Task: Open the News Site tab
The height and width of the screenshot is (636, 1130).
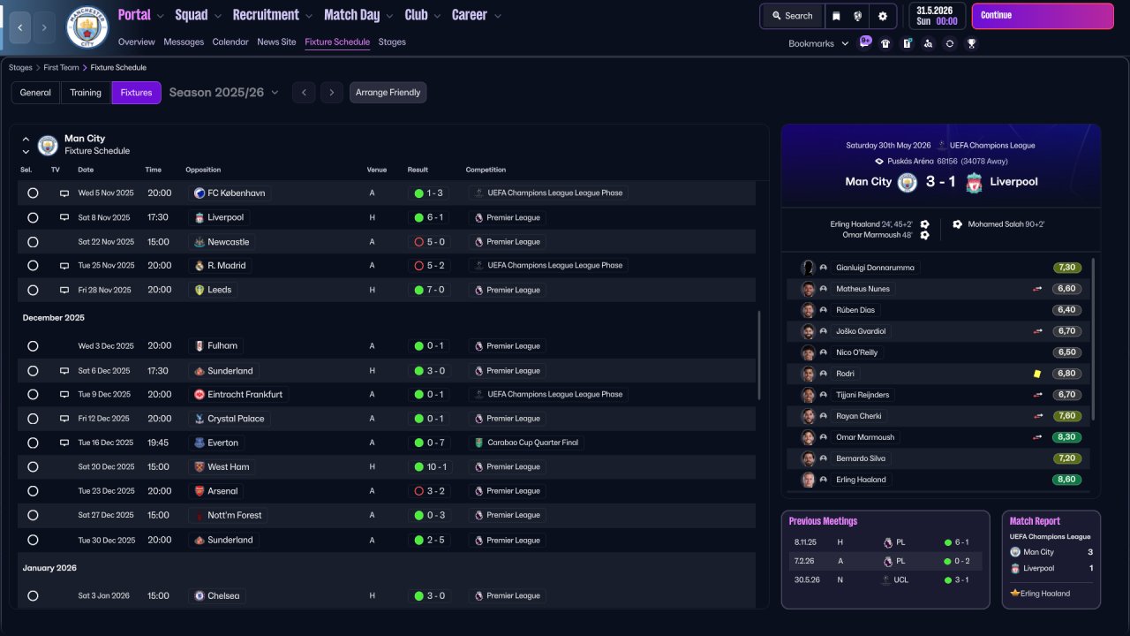Action: tap(276, 42)
